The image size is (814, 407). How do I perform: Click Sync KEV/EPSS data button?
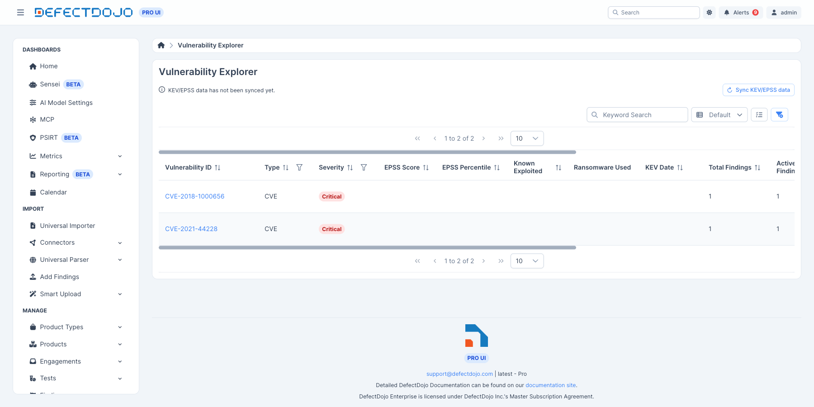(758, 90)
